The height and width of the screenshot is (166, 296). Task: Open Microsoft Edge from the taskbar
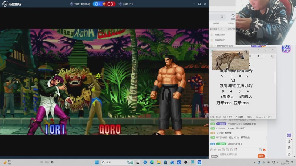(x=152, y=162)
